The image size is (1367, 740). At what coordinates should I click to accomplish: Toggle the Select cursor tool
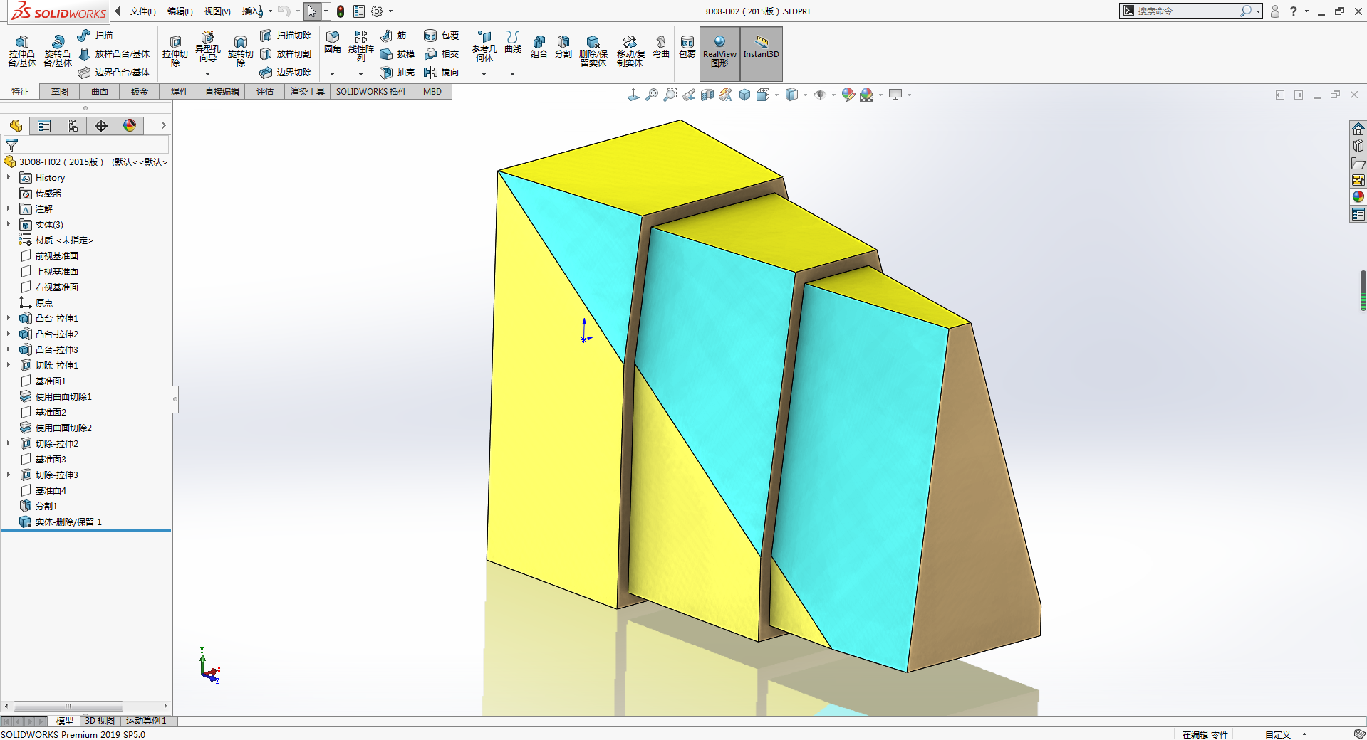[x=312, y=11]
